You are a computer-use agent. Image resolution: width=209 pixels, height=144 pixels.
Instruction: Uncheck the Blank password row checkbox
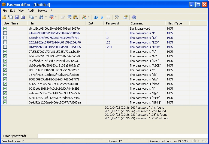click(5, 29)
